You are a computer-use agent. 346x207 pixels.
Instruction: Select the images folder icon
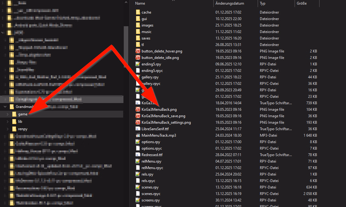(138, 25)
